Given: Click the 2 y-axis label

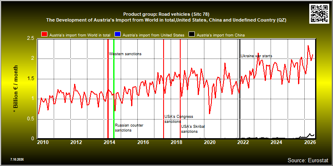Looking at the screenshot, I should [33, 59].
